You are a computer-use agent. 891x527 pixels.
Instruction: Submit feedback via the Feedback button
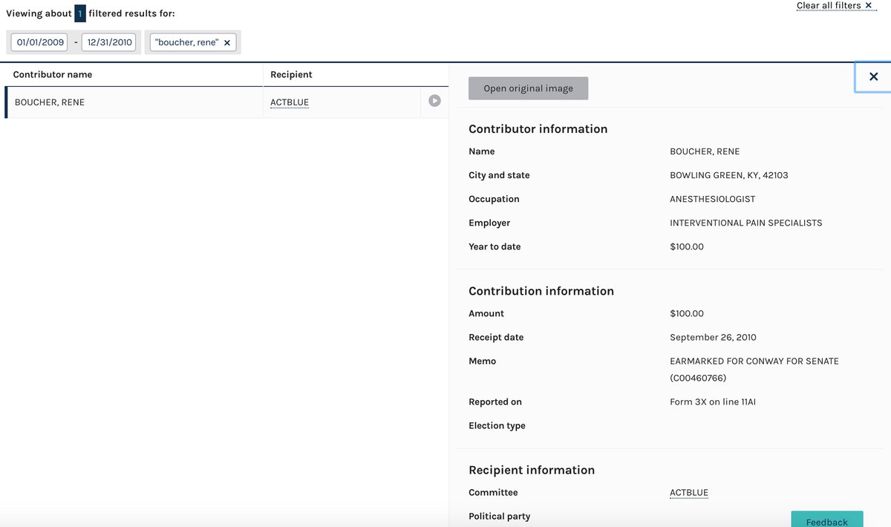click(x=826, y=521)
